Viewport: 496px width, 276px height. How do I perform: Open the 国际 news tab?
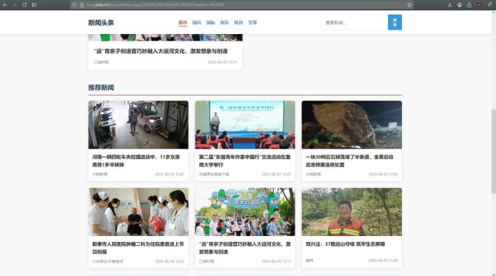(211, 22)
